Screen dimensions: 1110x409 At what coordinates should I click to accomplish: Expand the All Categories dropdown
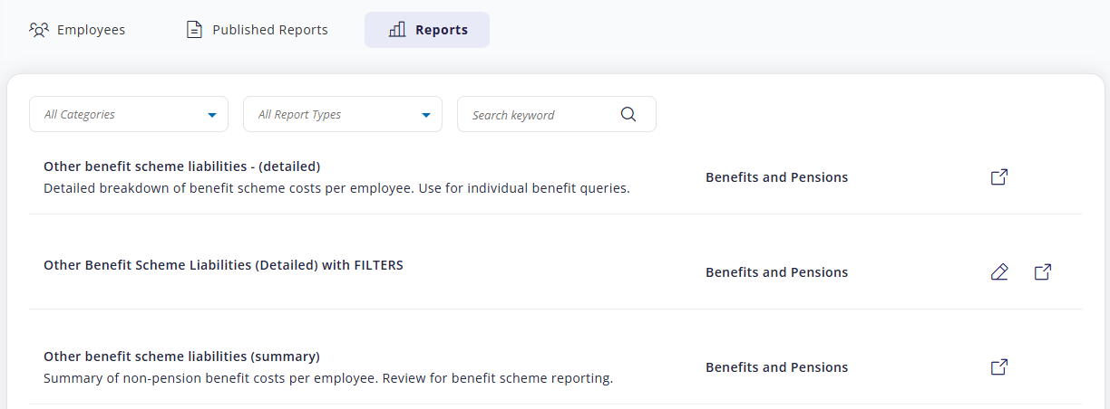[x=128, y=114]
